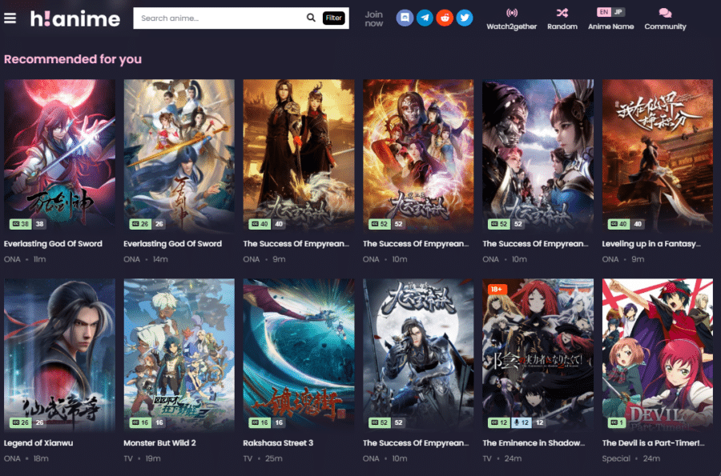Image resolution: width=721 pixels, height=476 pixels.
Task: Click the 18m duration under Legend of Xianwu
Action: click(x=41, y=458)
